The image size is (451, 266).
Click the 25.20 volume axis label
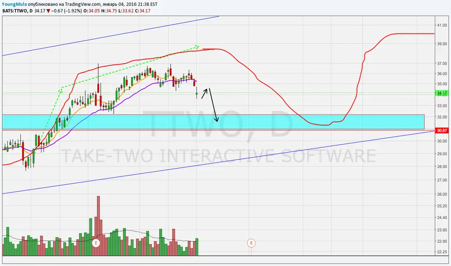(x=442, y=206)
